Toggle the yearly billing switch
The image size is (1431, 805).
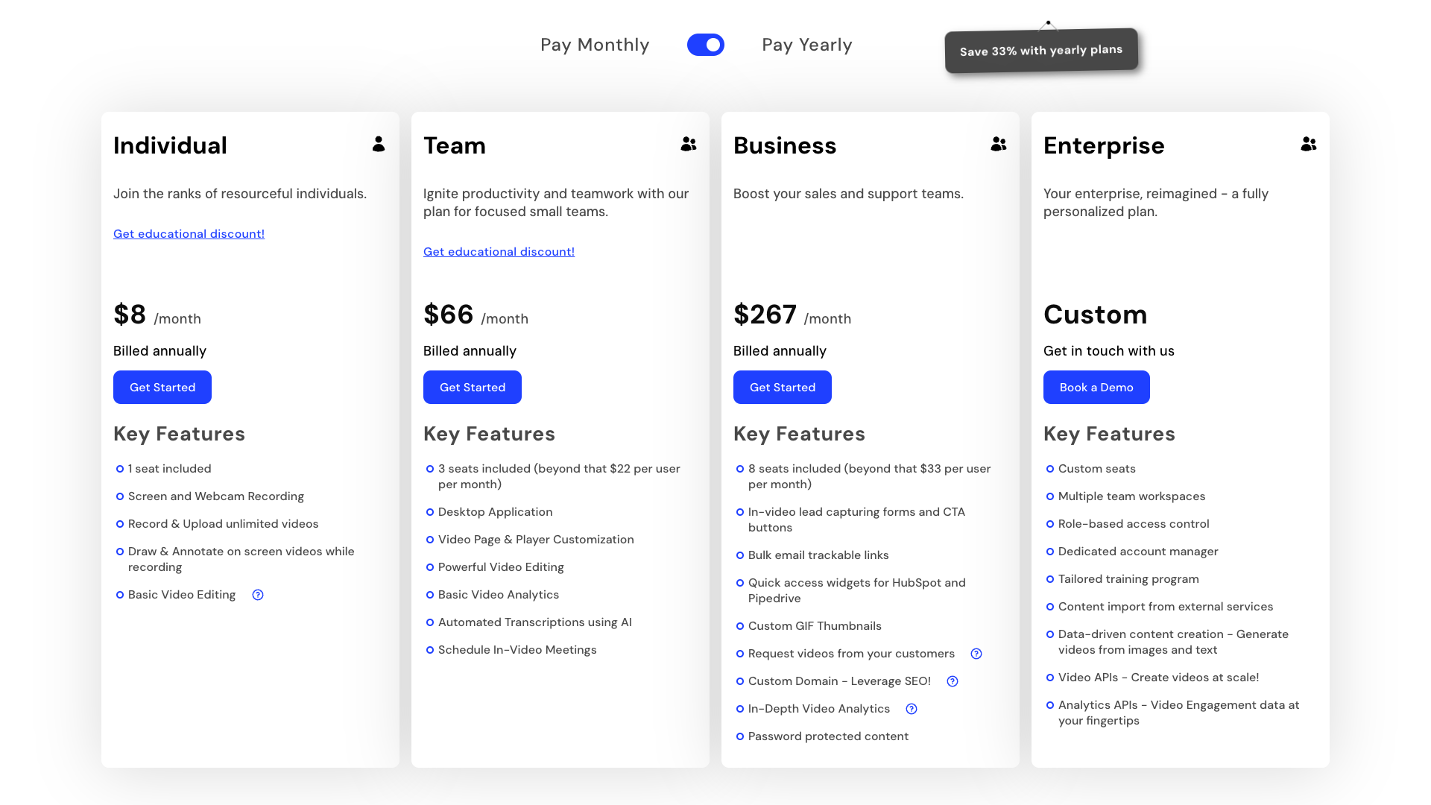(x=705, y=45)
